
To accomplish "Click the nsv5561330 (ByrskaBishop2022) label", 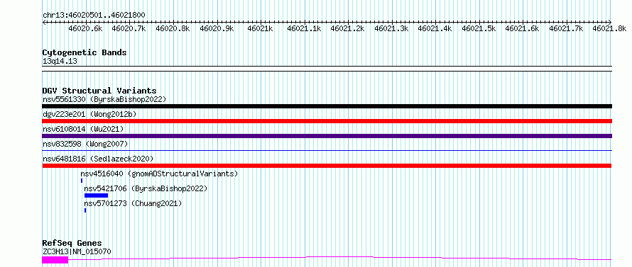I will (104, 99).
